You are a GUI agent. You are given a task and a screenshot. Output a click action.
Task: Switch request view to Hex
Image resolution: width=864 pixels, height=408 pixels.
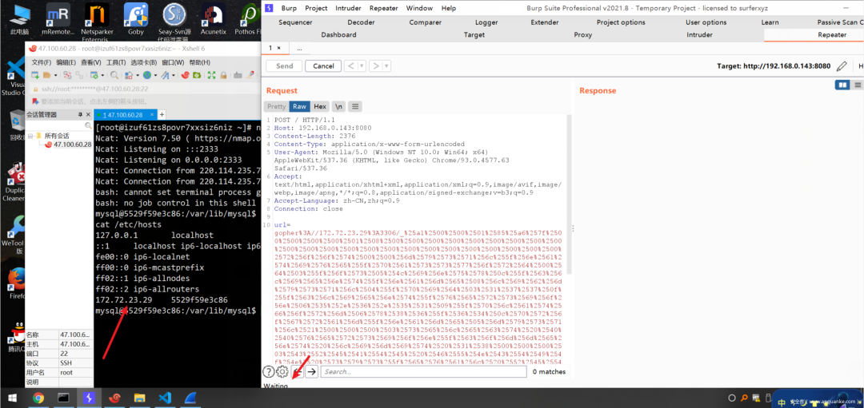tap(320, 107)
